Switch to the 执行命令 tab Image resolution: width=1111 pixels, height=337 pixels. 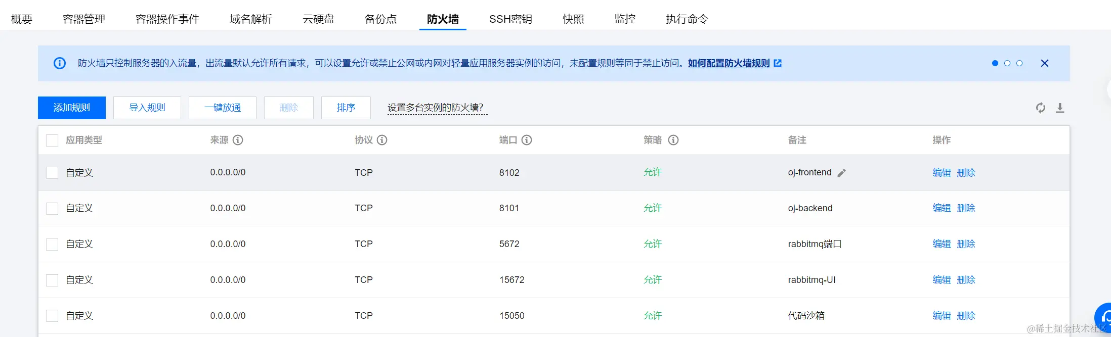click(687, 19)
